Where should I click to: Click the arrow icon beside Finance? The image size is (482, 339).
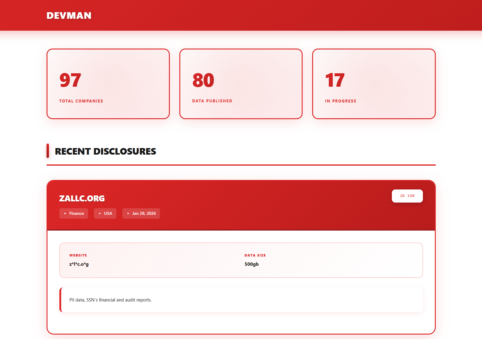[65, 214]
